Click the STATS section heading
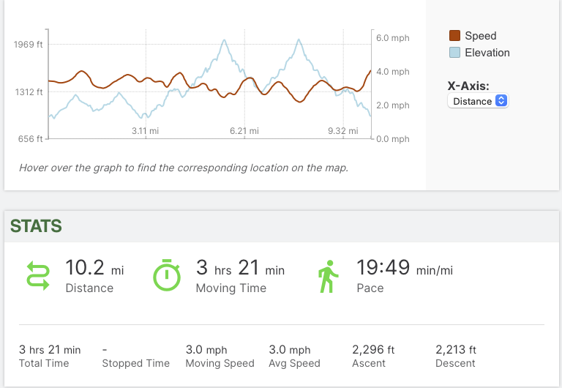 point(36,226)
